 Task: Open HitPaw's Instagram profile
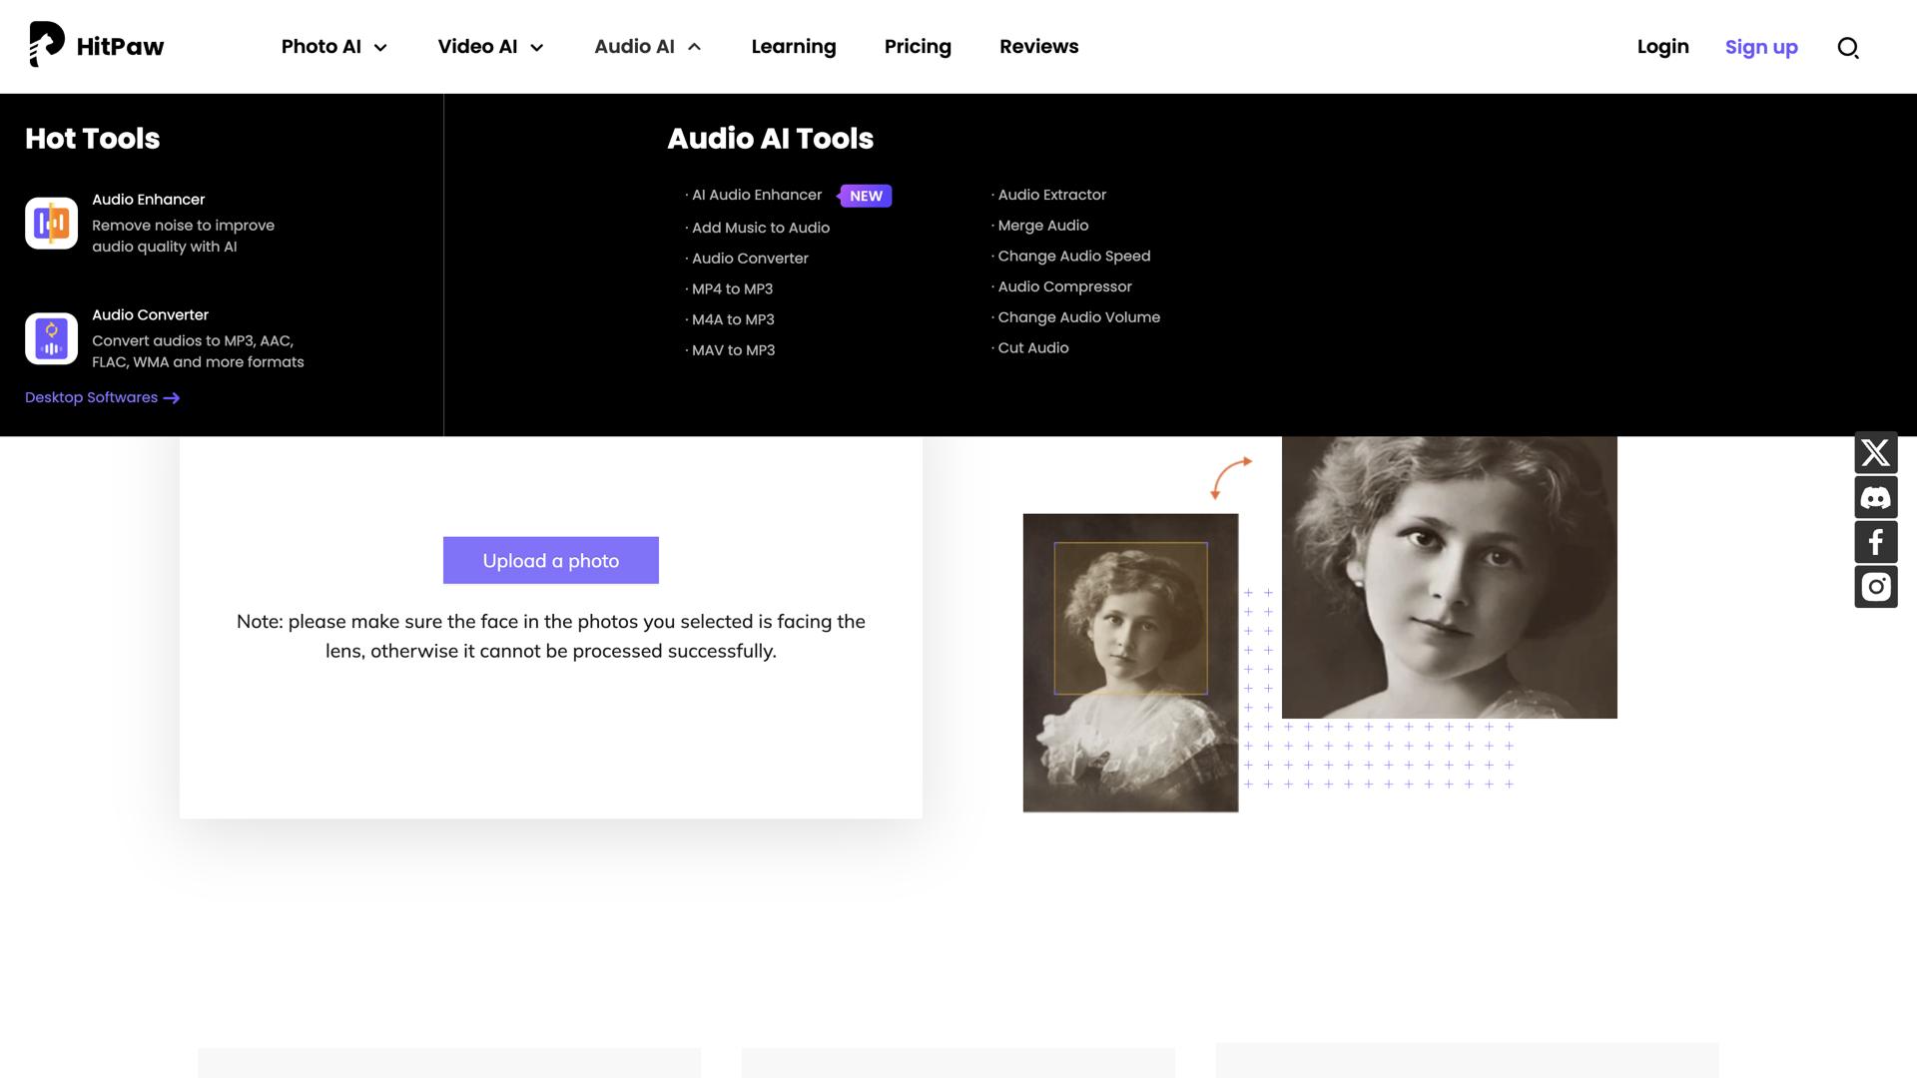click(x=1876, y=587)
